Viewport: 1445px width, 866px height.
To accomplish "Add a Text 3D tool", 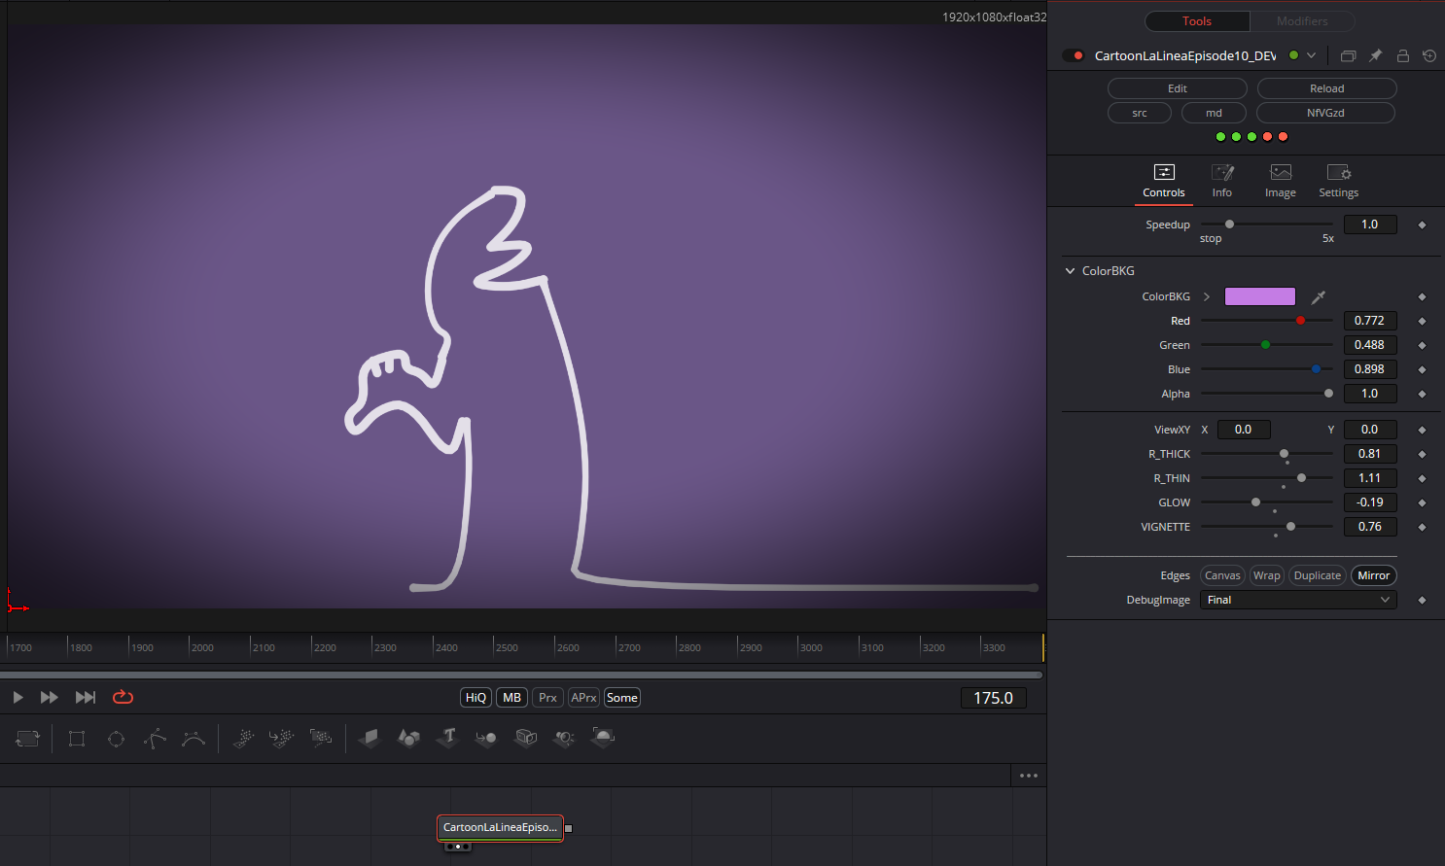I will point(447,739).
